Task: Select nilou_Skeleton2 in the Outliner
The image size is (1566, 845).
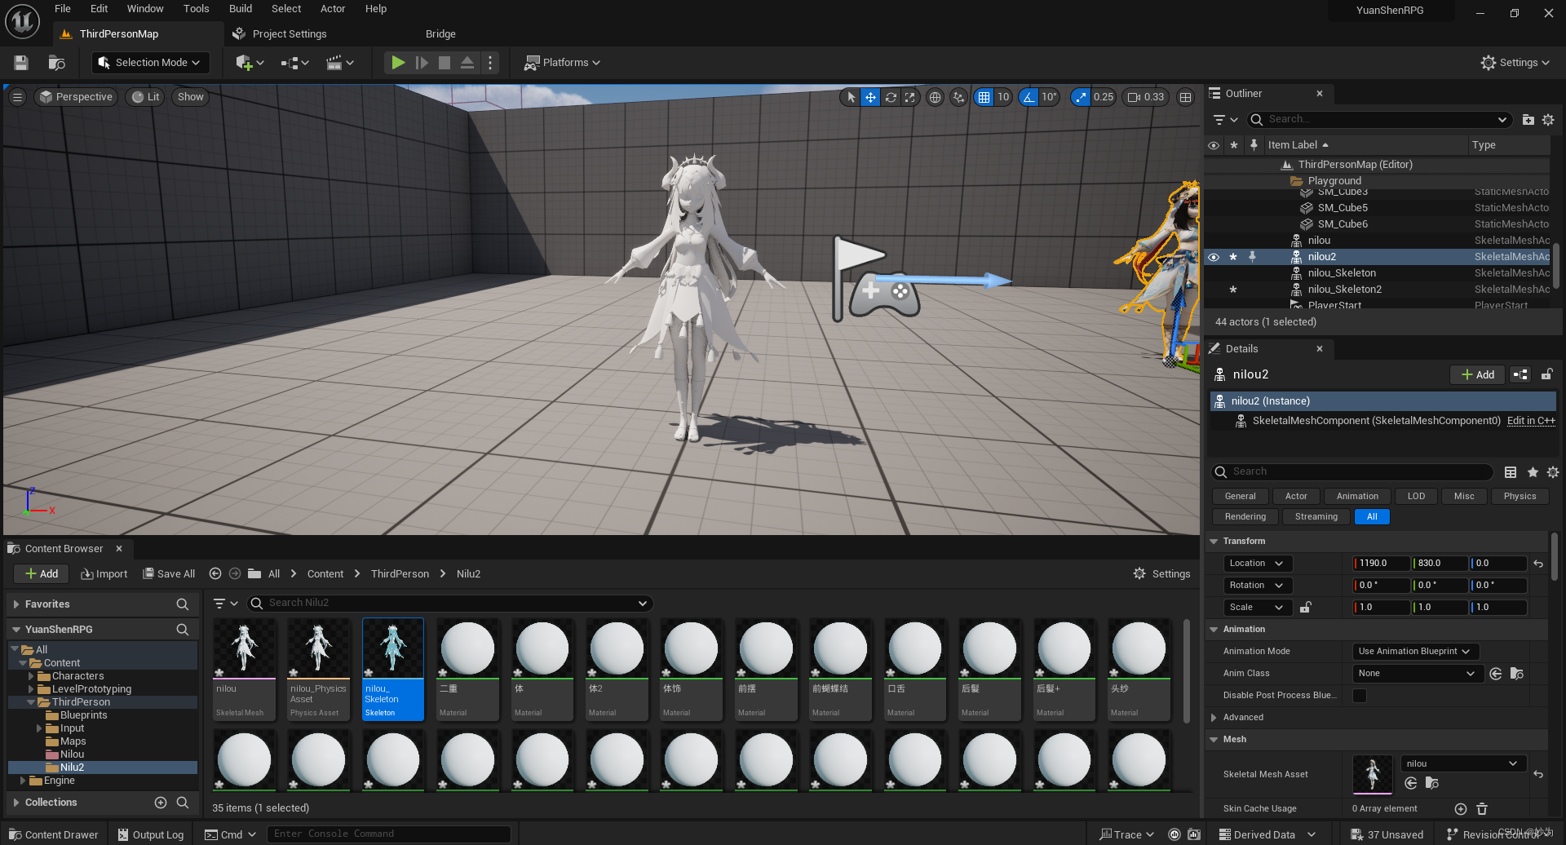Action: [1345, 290]
